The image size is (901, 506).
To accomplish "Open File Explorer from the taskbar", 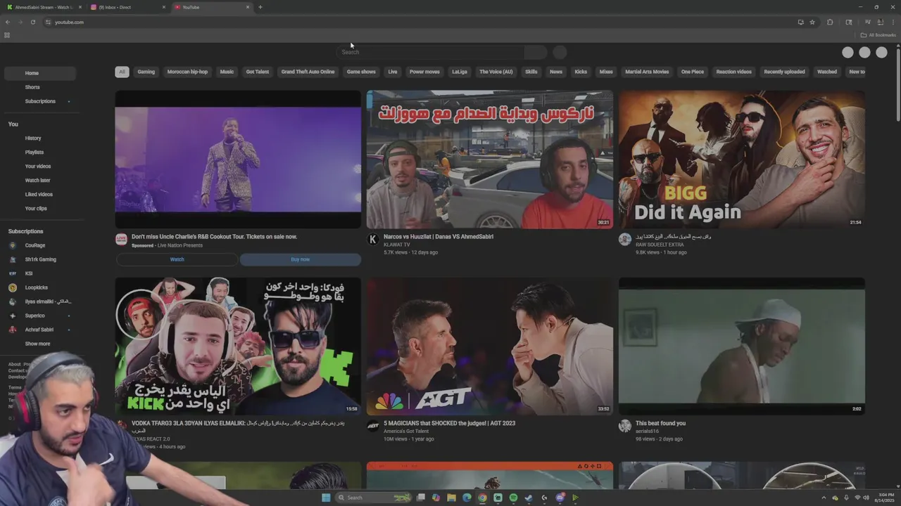I will 451,498.
